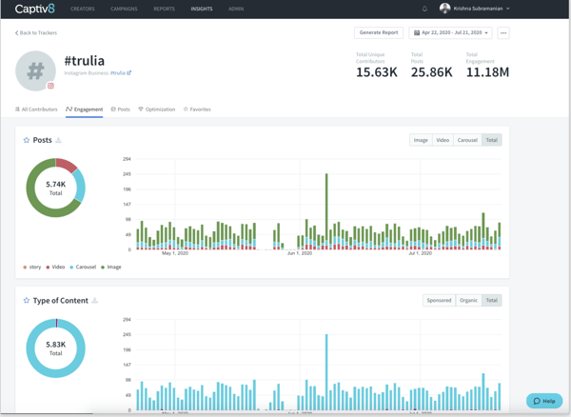Image resolution: width=571 pixels, height=417 pixels.
Task: Open the CAMPAIGNS menu
Action: coord(124,9)
